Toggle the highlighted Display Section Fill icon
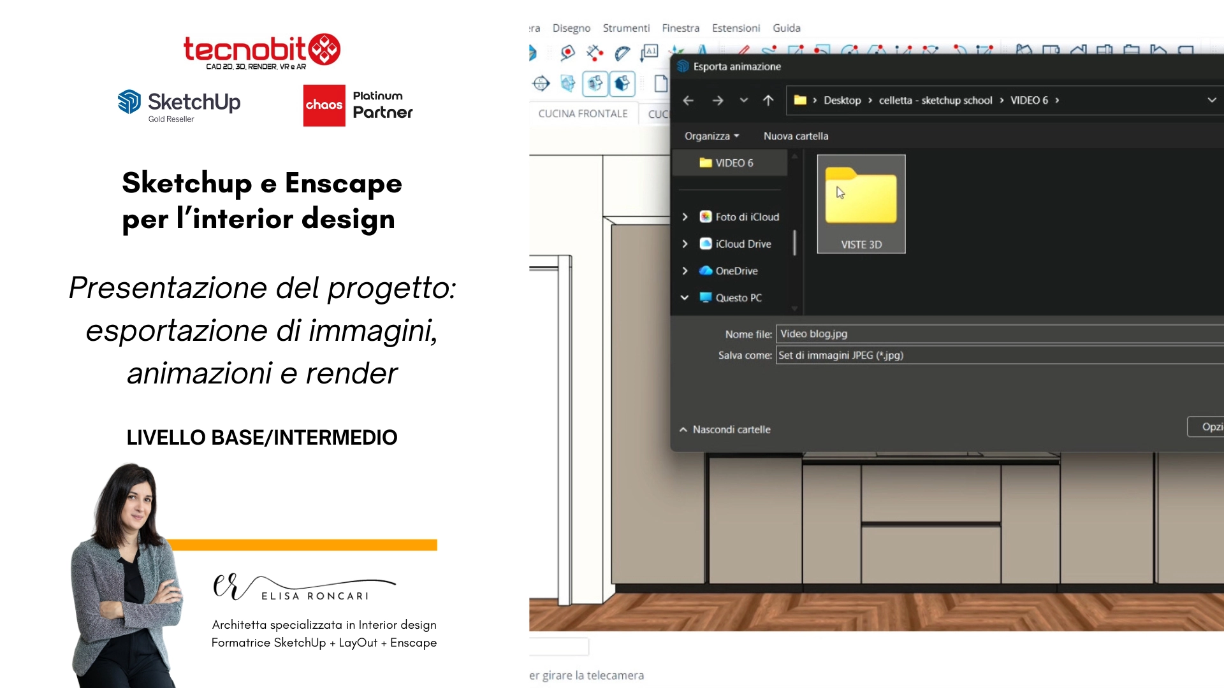 click(622, 83)
